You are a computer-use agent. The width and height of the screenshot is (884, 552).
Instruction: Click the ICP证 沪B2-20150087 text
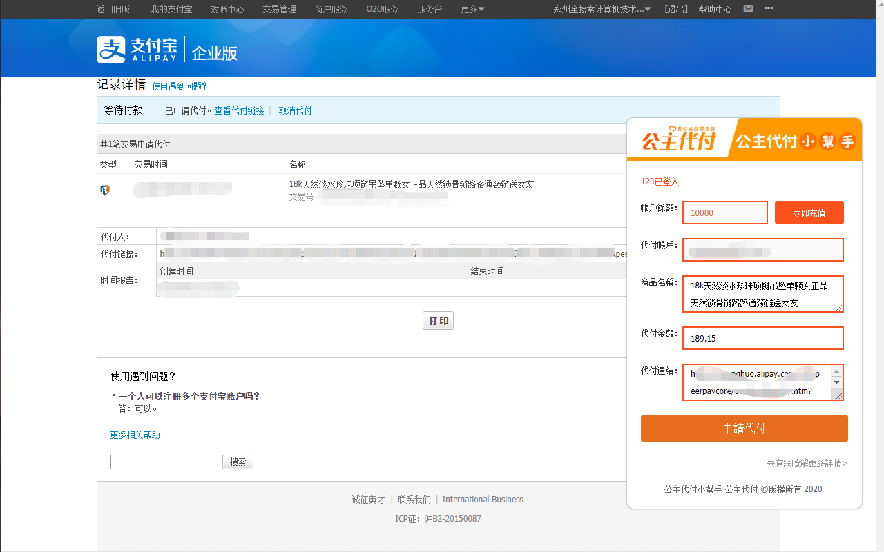pos(438,518)
